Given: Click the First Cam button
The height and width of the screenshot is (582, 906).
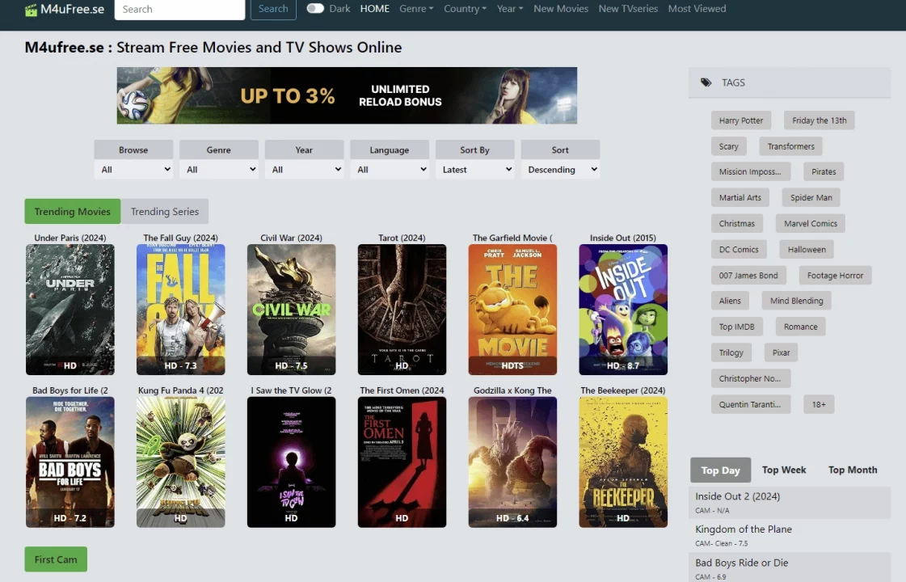Looking at the screenshot, I should tap(56, 559).
